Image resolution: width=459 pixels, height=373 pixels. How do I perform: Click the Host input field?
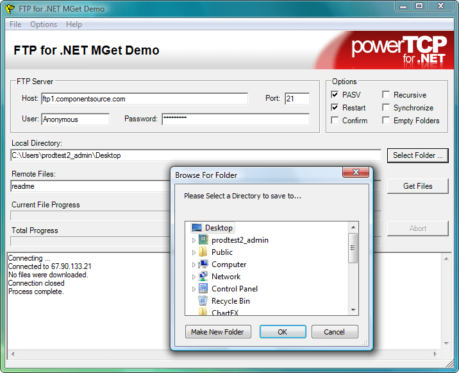tap(145, 99)
